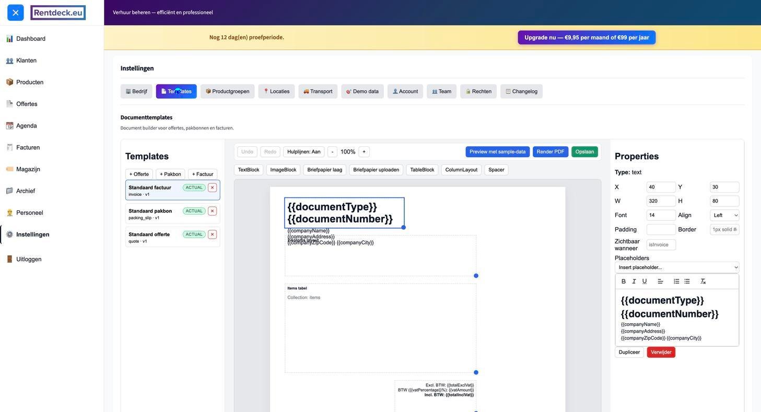Apply italic formatting in Properties editor

634,281
